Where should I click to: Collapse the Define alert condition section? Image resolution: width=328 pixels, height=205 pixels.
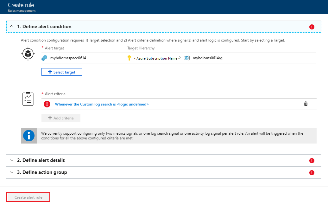pyautogui.click(x=12, y=27)
